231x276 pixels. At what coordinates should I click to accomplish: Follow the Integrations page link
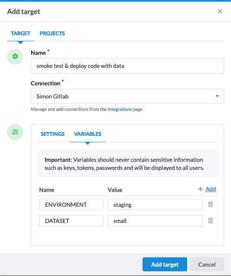click(120, 109)
